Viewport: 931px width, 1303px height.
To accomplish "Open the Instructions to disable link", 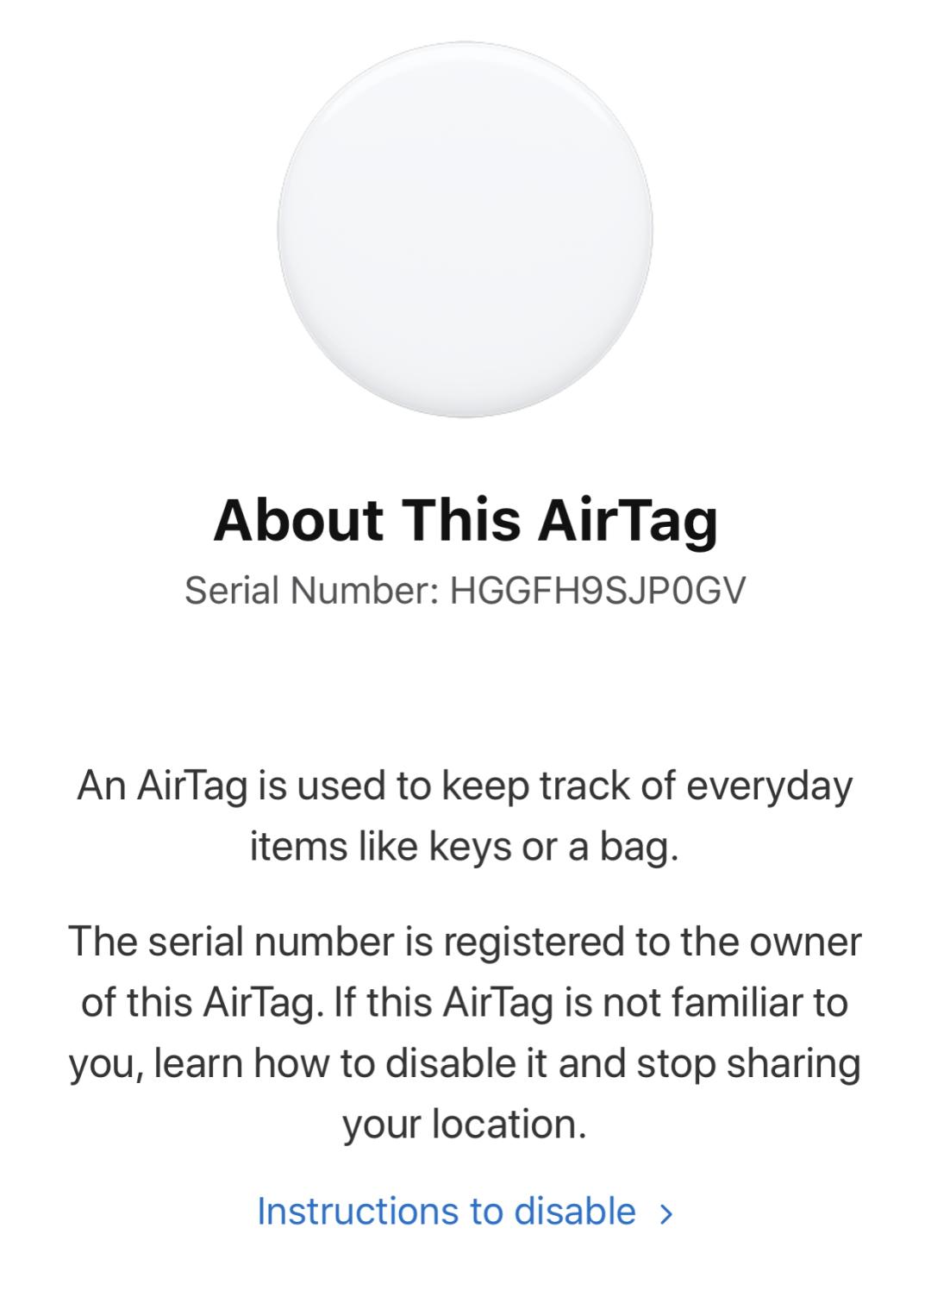I will tap(465, 1211).
